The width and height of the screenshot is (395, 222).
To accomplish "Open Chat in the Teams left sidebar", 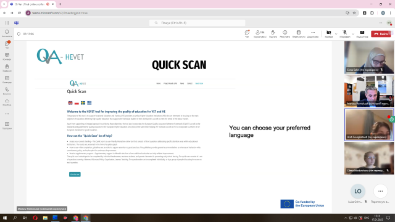I will [x=7, y=44].
